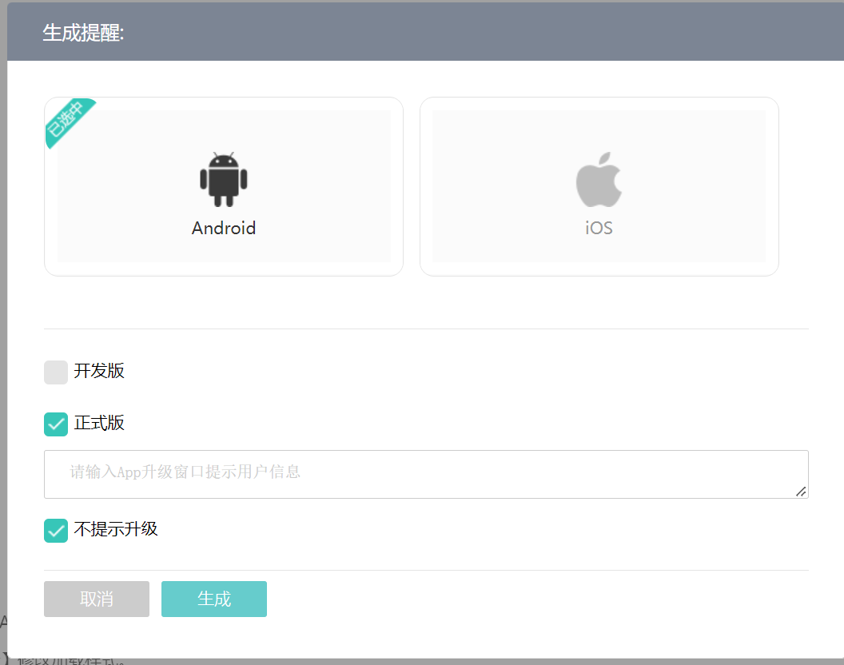The height and width of the screenshot is (665, 844).
Task: Tick the 开发版 checkbox
Action: (x=56, y=372)
